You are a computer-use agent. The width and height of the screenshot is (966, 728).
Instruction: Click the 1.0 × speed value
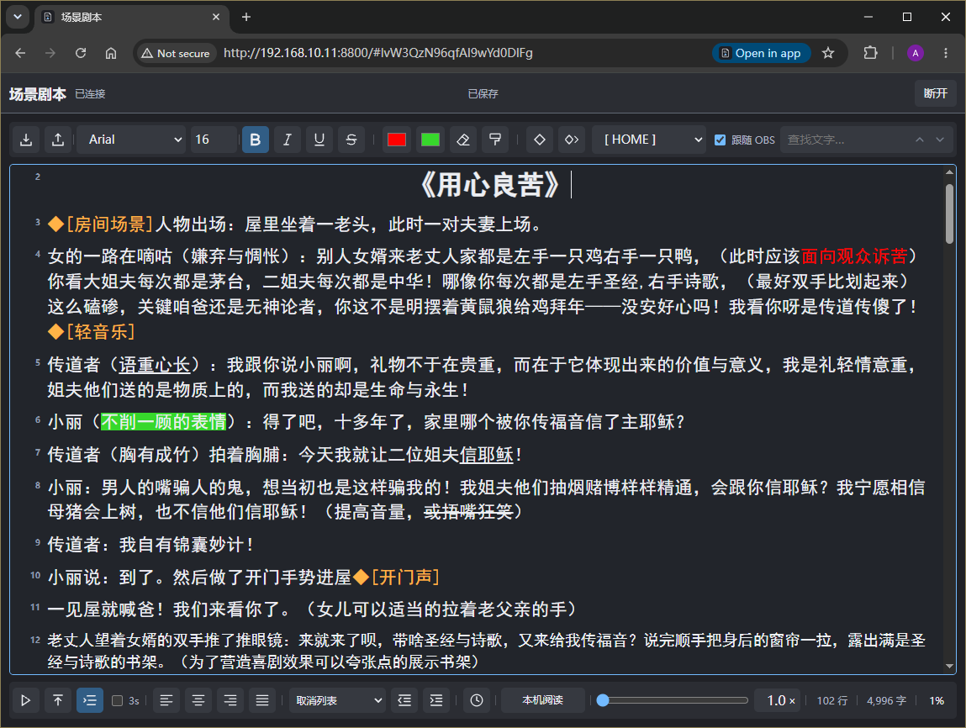778,700
